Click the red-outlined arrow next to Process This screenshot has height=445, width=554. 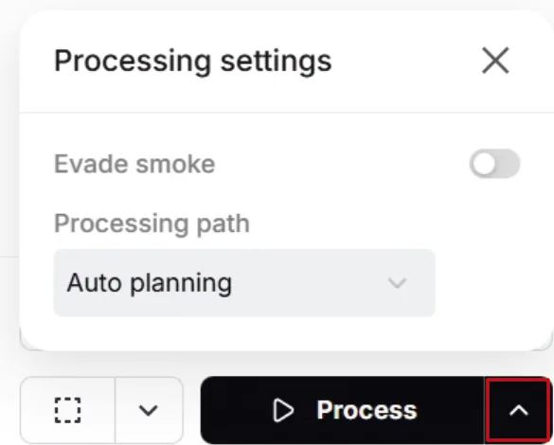(x=518, y=410)
